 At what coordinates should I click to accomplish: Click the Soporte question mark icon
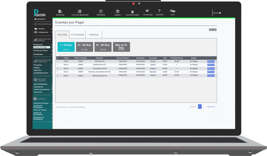pos(159,11)
